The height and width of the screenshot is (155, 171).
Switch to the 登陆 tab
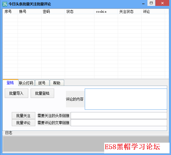10,83
